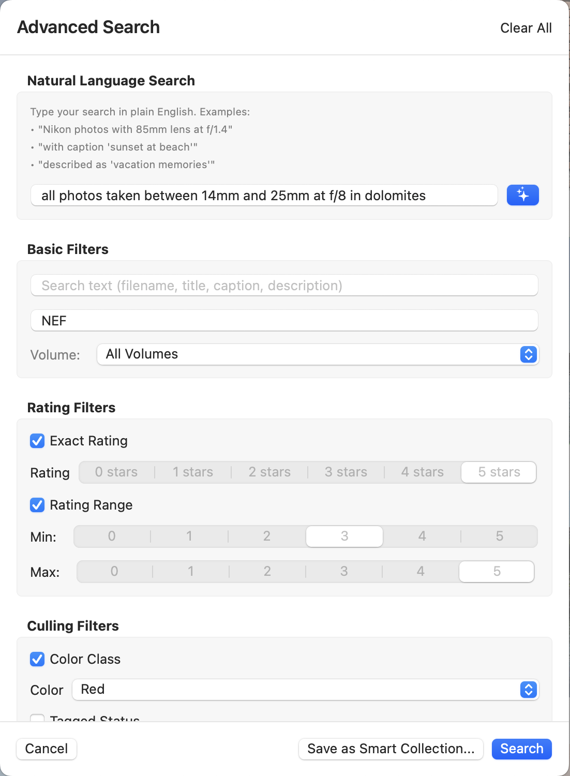This screenshot has height=776, width=570.
Task: Click the natural language search field
Action: (264, 195)
